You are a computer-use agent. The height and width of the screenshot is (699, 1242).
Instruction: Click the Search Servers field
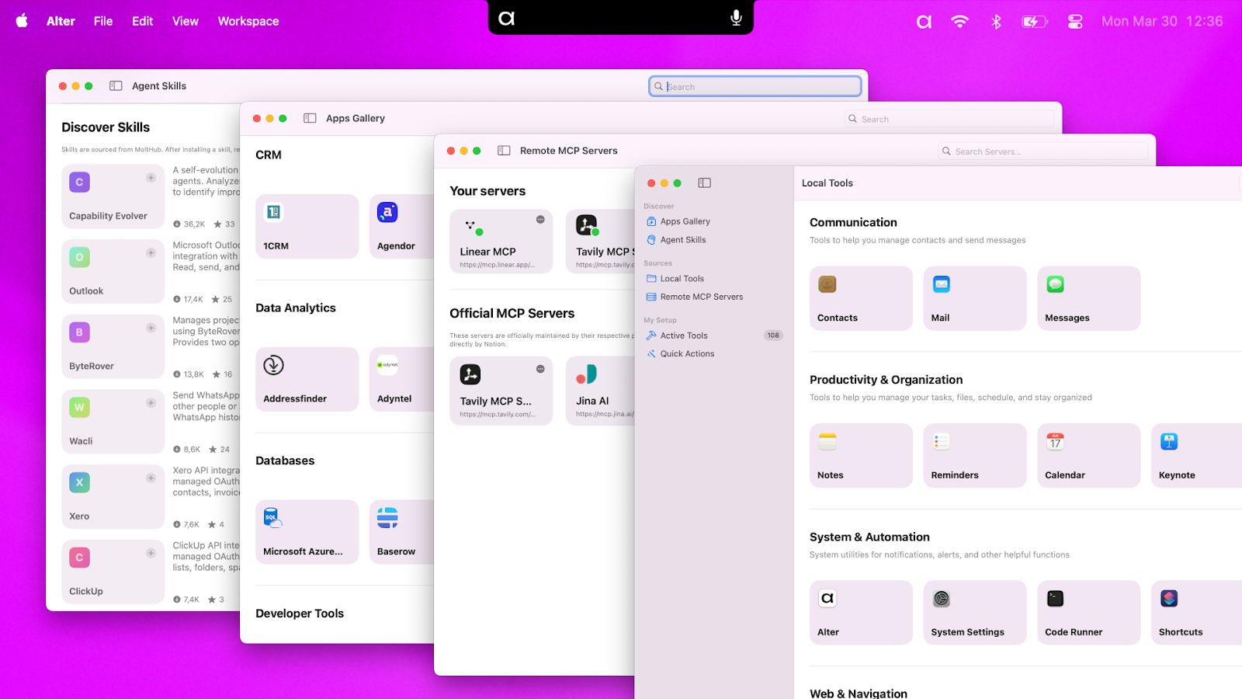coord(1043,151)
